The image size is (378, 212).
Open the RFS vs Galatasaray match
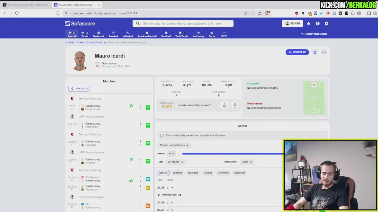click(x=109, y=206)
